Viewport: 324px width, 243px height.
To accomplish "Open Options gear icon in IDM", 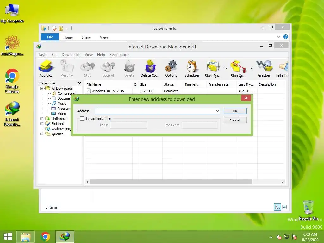I will coord(171,69).
